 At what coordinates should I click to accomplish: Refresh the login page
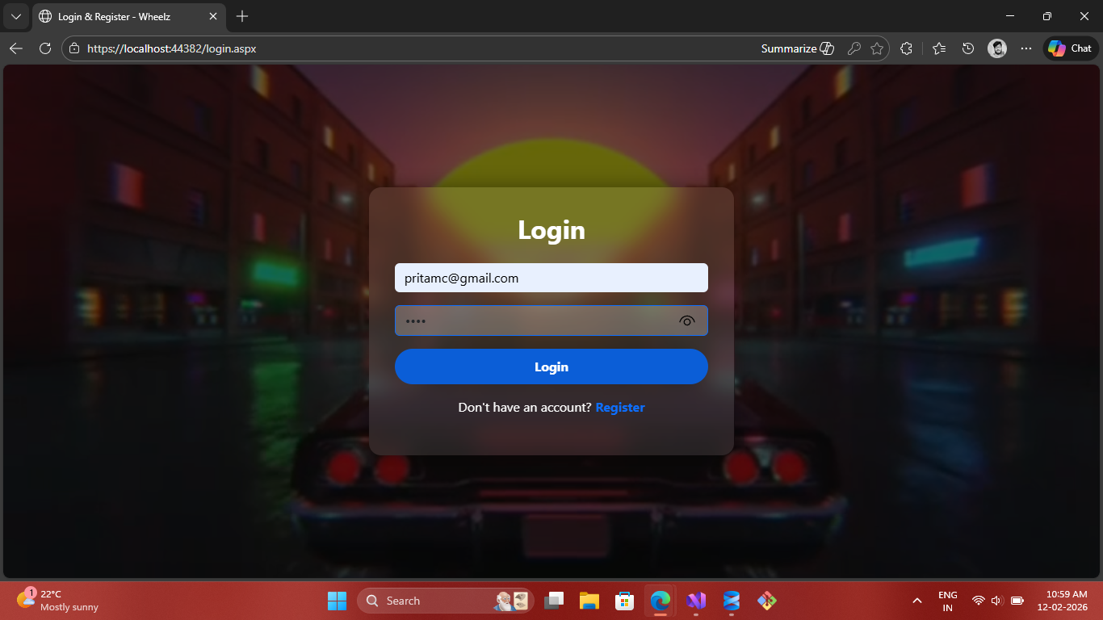(x=45, y=48)
